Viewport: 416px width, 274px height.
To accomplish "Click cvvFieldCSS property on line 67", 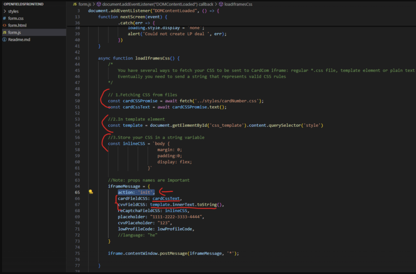I will tap(132, 205).
